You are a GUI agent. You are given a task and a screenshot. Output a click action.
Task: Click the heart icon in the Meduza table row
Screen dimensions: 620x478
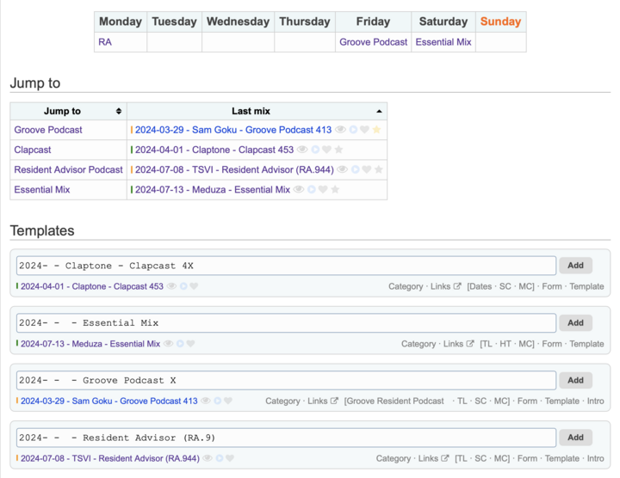coord(323,189)
